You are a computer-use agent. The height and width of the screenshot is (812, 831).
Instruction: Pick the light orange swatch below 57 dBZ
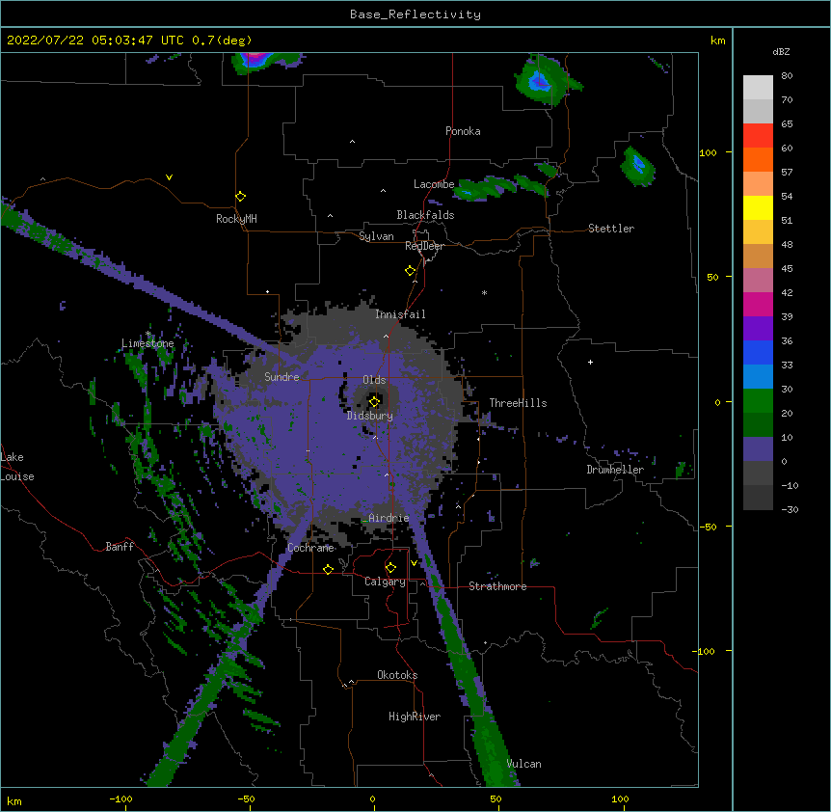[758, 184]
